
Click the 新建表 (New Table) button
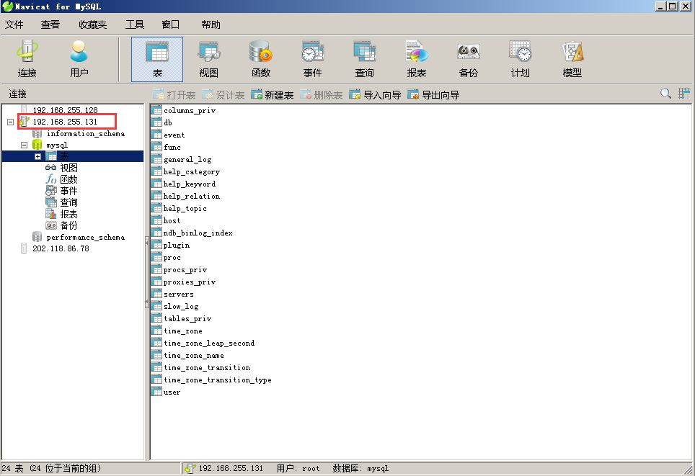pyautogui.click(x=272, y=95)
